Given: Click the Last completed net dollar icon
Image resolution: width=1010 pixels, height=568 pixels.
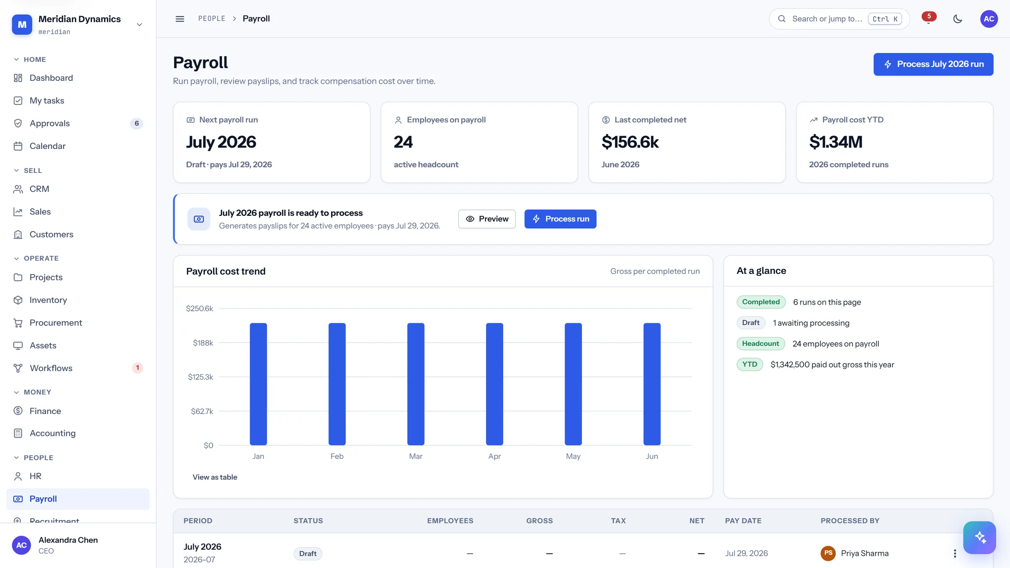Looking at the screenshot, I should 606,120.
